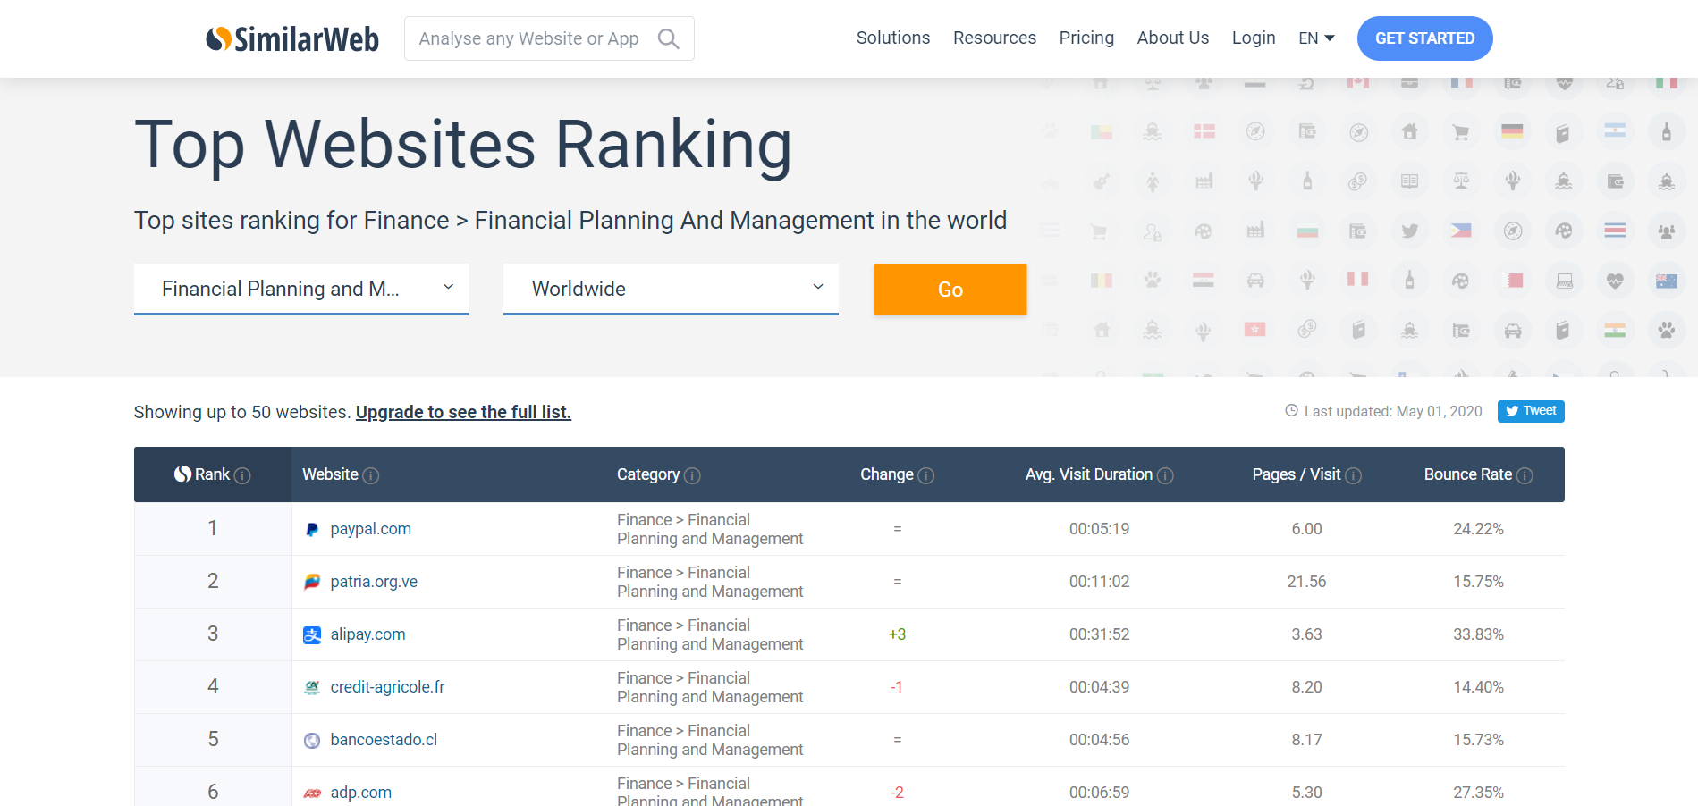
Task: Open the Financial Planning category dropdown
Action: pos(301,289)
